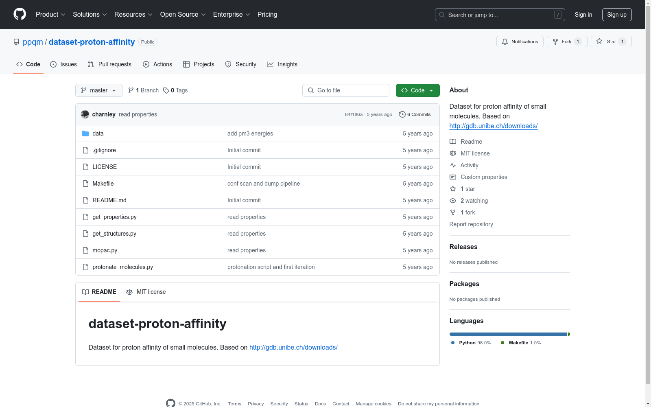Click the data folder icon

coord(85,133)
